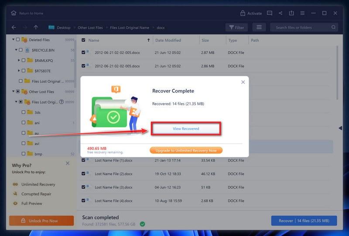The image size is (349, 236).
Task: Go up one folder level arrow
Action: [x=36, y=27]
